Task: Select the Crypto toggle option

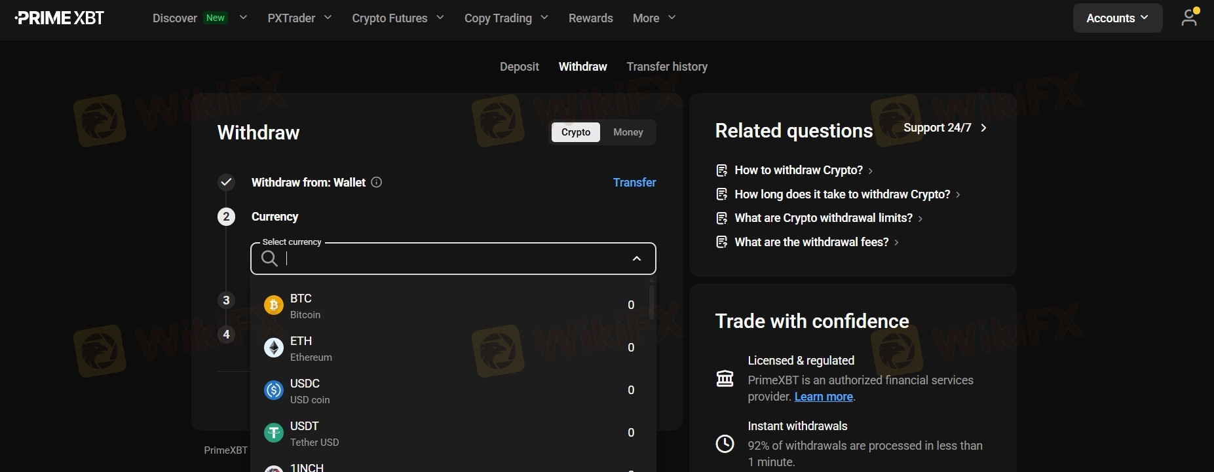Action: 575,132
